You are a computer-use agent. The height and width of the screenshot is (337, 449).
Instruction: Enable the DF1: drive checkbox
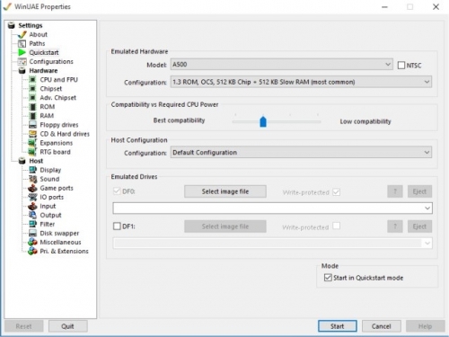click(x=117, y=226)
